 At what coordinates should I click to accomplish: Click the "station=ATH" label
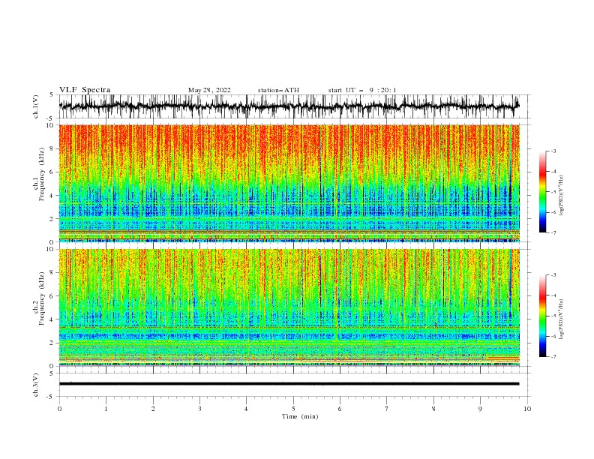(x=278, y=90)
